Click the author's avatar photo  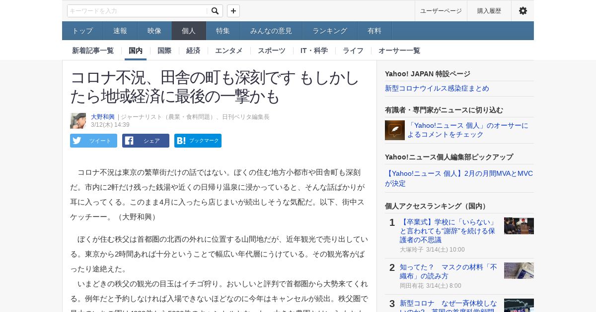(x=78, y=121)
